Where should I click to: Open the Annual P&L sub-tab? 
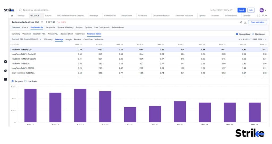[53, 34]
